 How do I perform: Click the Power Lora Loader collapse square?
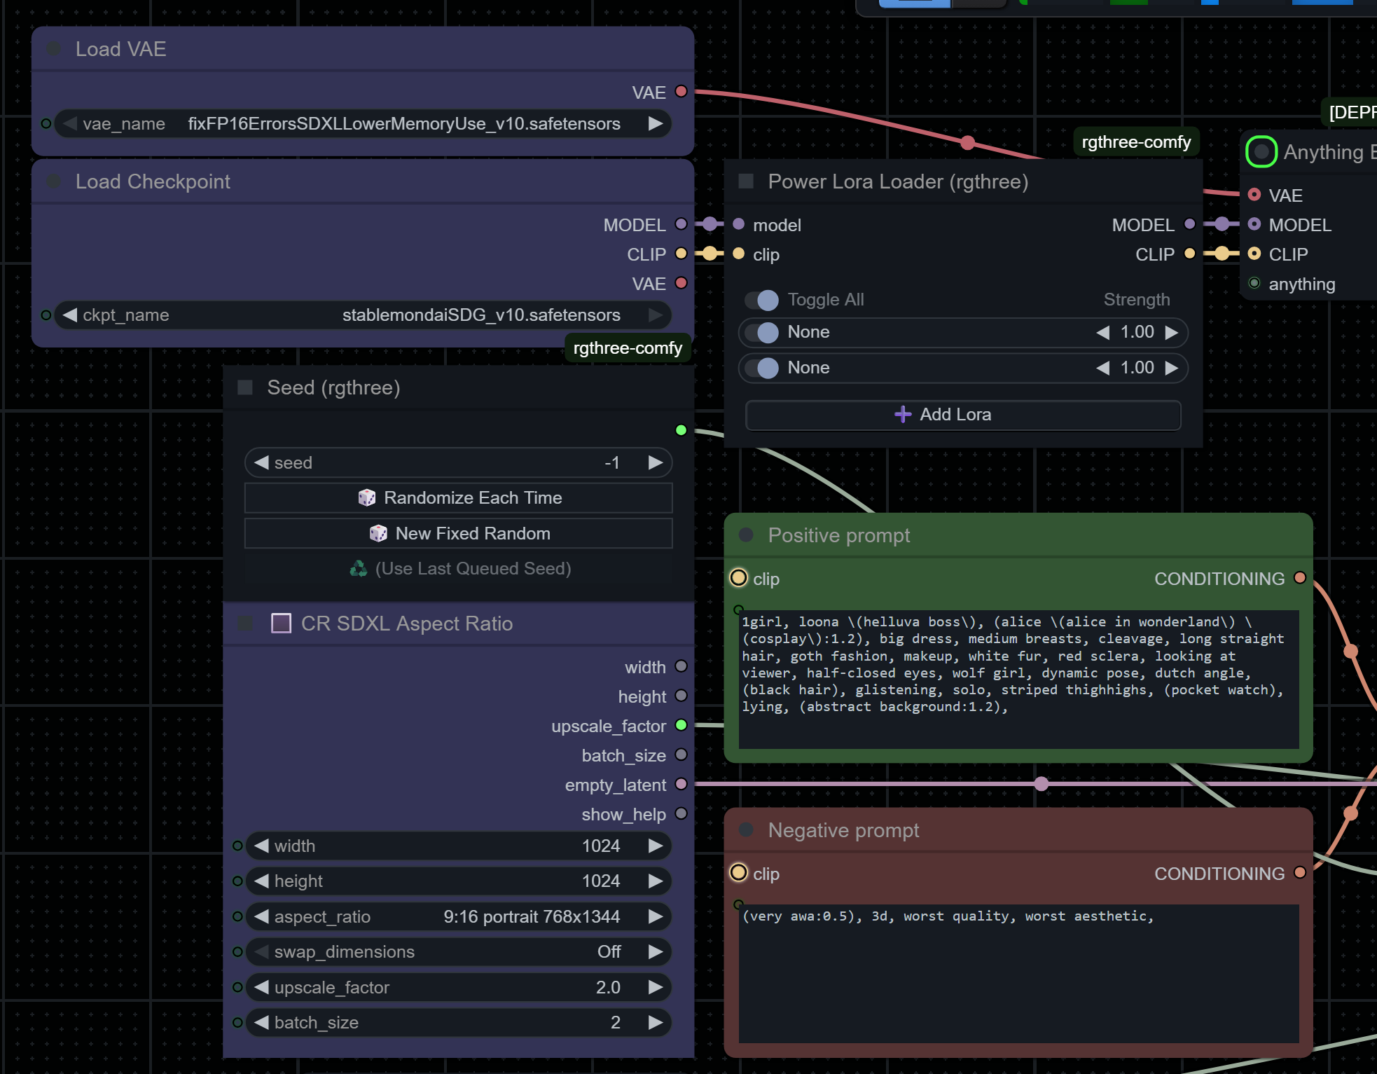[x=746, y=181]
